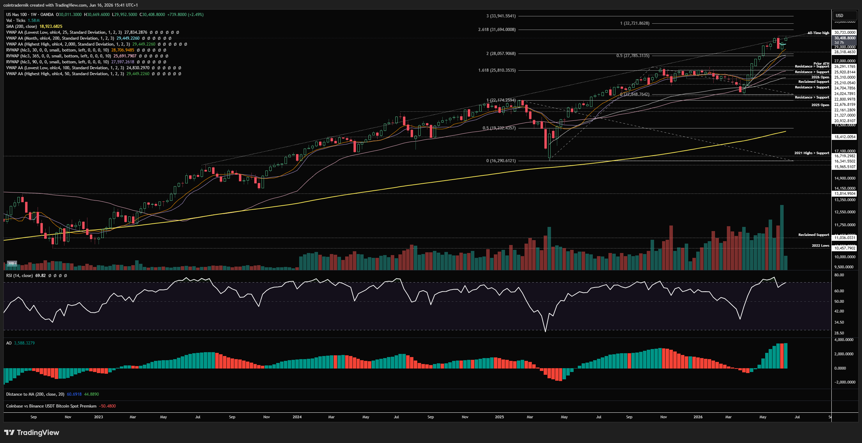
Task: Click the "2026 Open" line label
Action: point(820,77)
